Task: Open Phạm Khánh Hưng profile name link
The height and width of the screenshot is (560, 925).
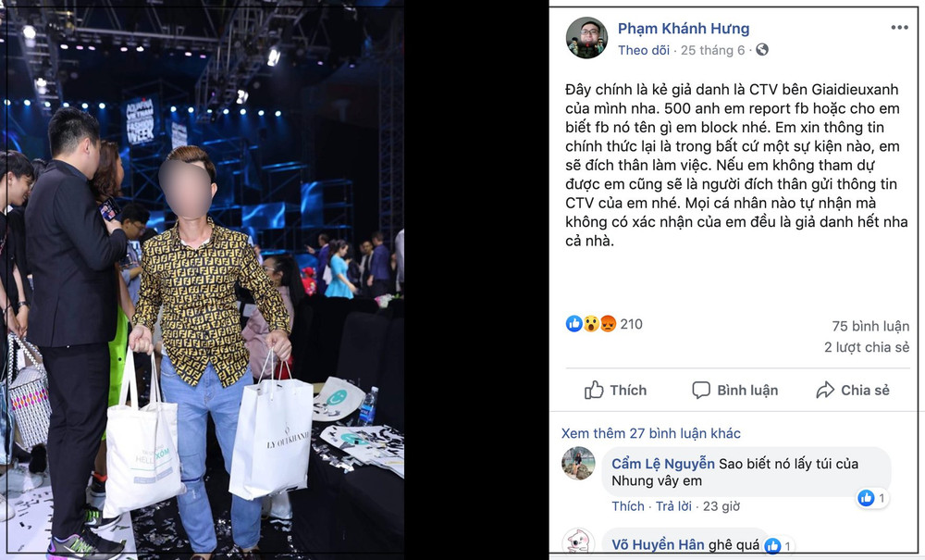Action: click(684, 29)
